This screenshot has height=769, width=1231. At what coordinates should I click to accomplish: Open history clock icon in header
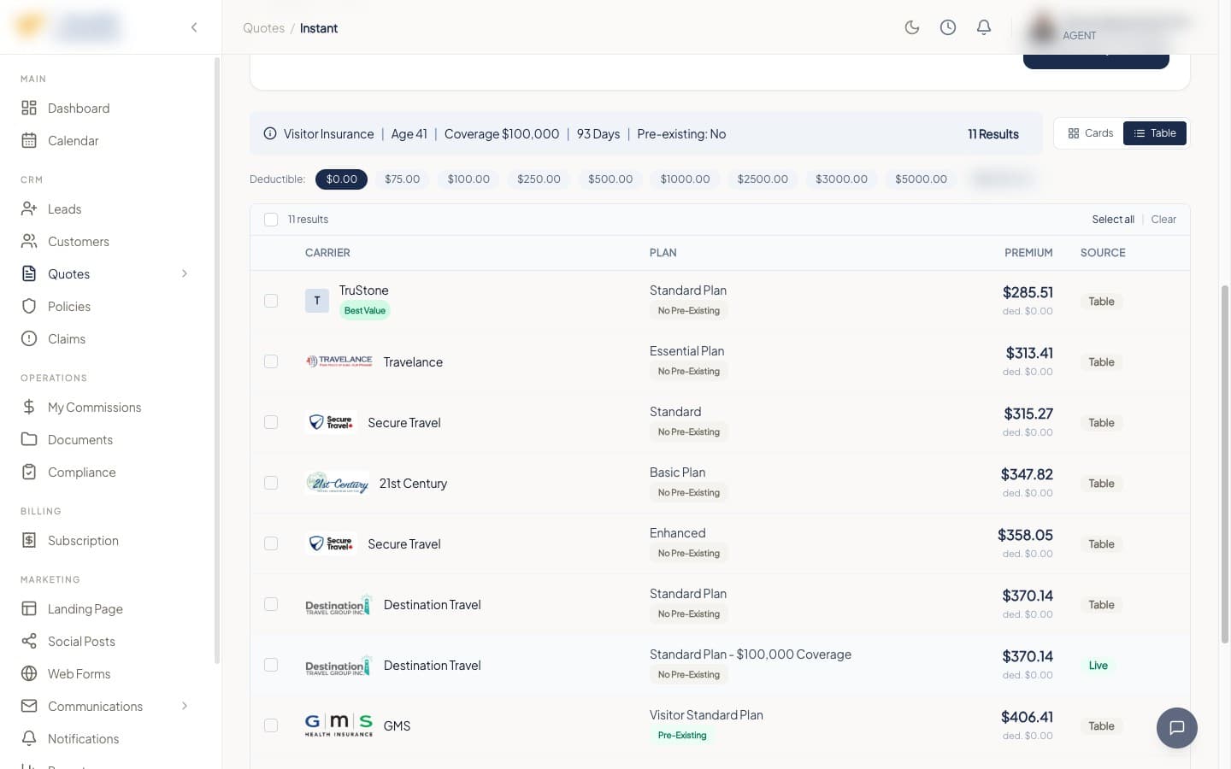(948, 27)
